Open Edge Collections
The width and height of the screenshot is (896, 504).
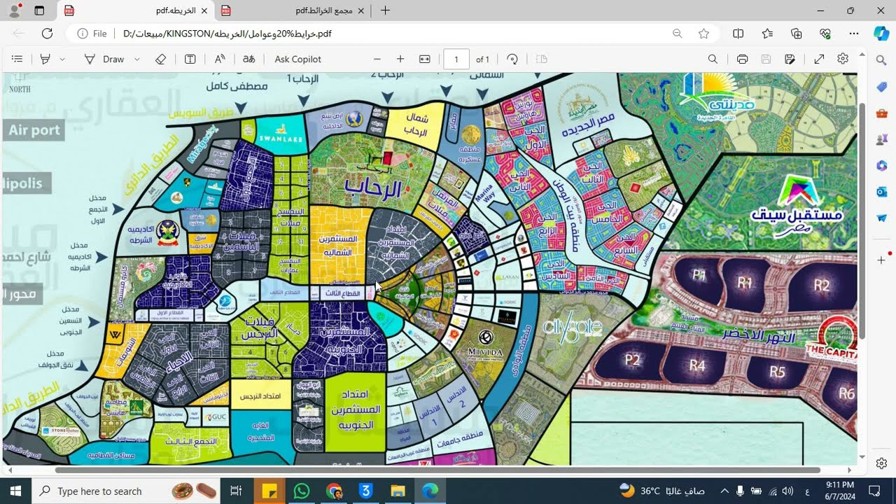point(796,34)
